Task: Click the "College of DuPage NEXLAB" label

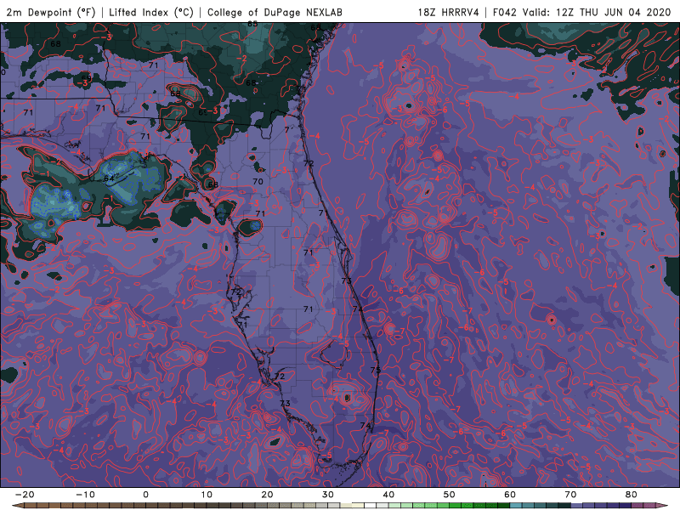Action: (275, 12)
